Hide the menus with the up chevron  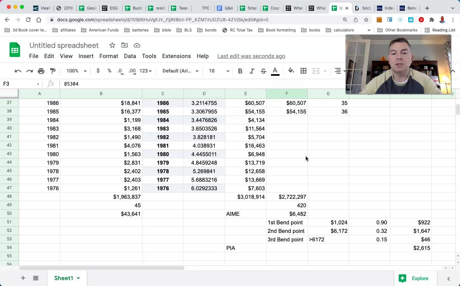point(453,71)
